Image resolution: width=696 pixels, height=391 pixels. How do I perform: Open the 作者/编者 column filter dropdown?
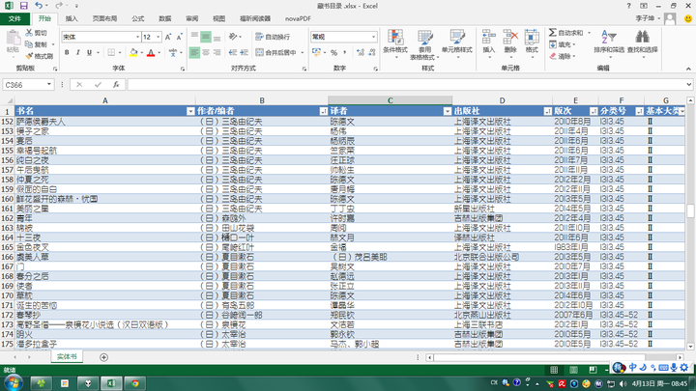(324, 111)
